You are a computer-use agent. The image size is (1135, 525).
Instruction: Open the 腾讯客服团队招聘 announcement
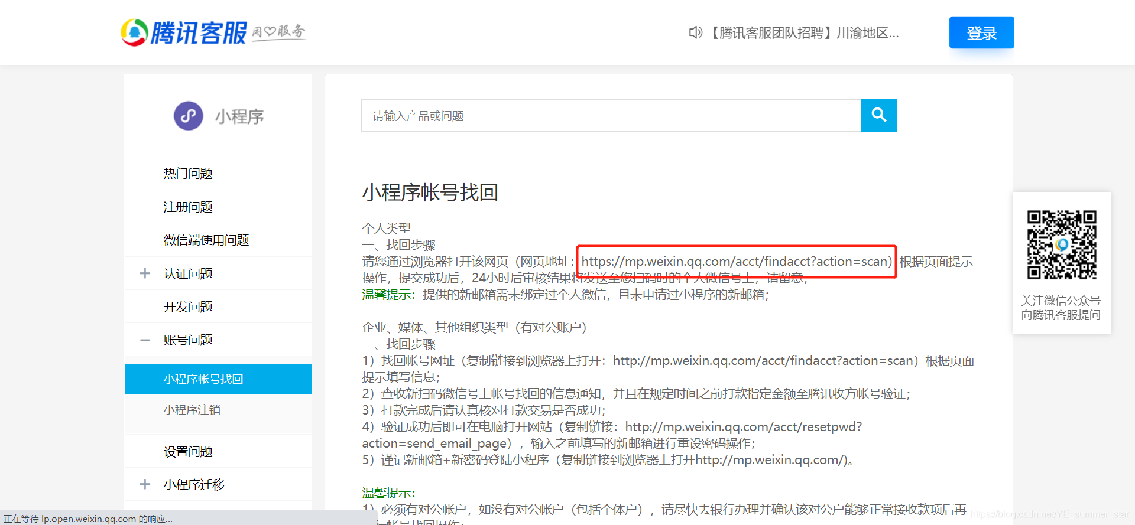click(x=803, y=33)
